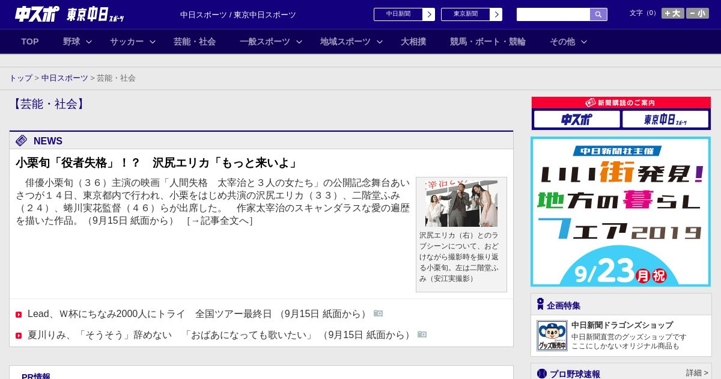This screenshot has height=379, width=721.
Task: Expand the 一般スポーツ dropdown chevron
Action: (x=299, y=42)
